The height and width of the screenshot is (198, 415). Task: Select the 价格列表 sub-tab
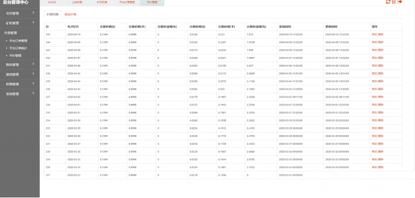point(52,14)
